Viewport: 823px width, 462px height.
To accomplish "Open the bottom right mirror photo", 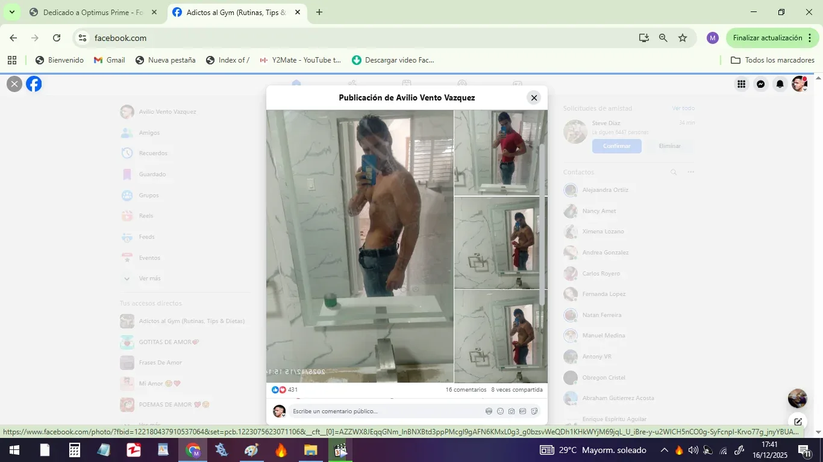I will pyautogui.click(x=501, y=337).
